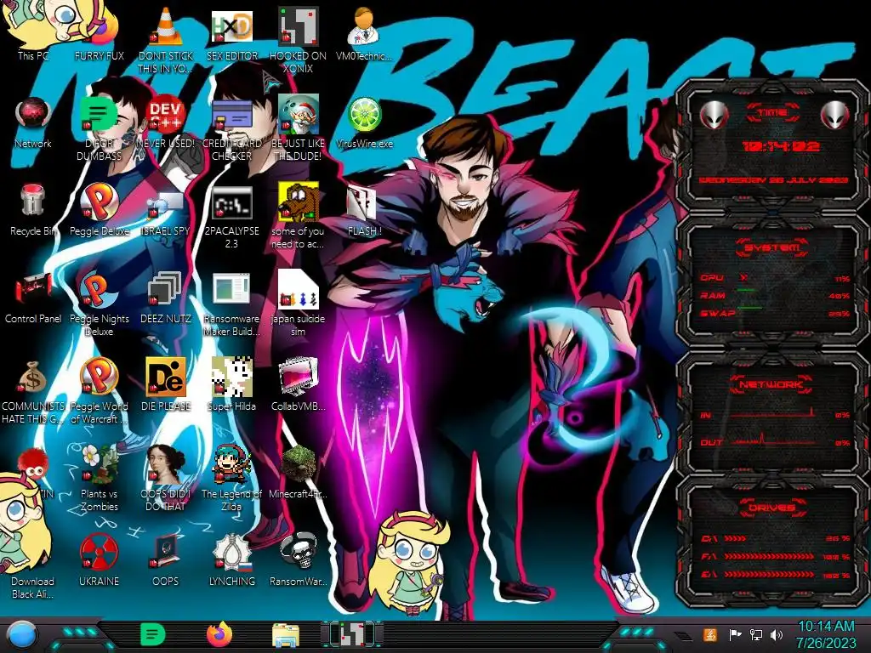Image resolution: width=871 pixels, height=653 pixels.
Task: Open the D FOR DUMBASS shortcut
Action: pyautogui.click(x=99, y=128)
